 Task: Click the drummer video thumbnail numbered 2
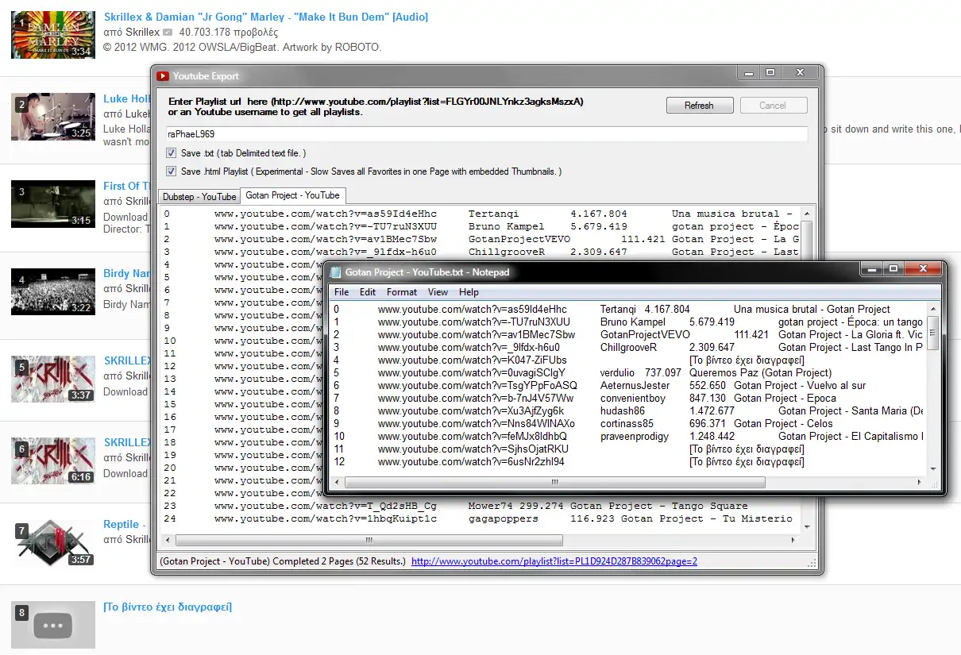point(53,117)
